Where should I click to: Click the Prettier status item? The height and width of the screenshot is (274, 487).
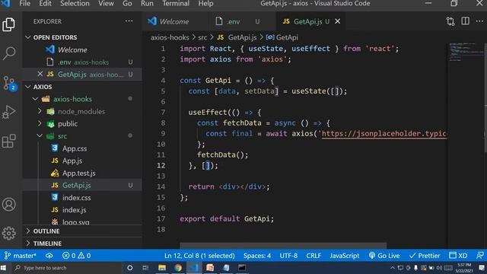coord(425,256)
